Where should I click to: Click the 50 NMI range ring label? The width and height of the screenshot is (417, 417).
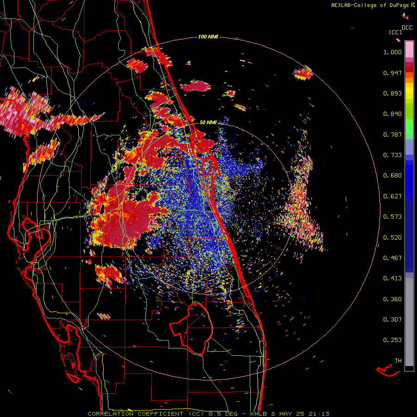pyautogui.click(x=208, y=123)
